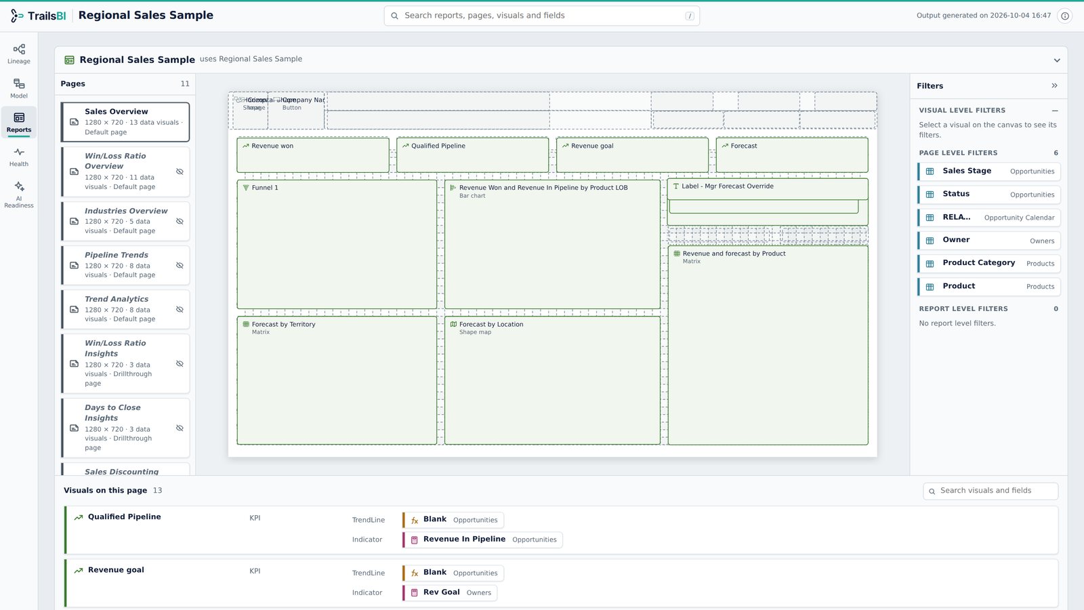The image size is (1084, 610).
Task: Click the Rev Goal Owners field chip
Action: [x=450, y=592]
